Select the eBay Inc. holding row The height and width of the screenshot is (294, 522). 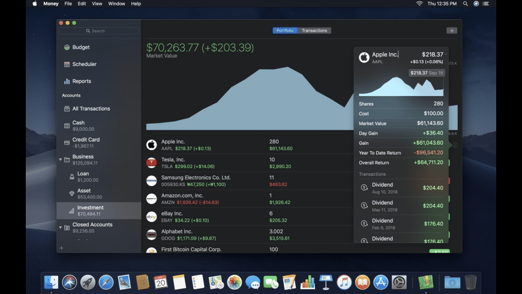click(x=250, y=217)
